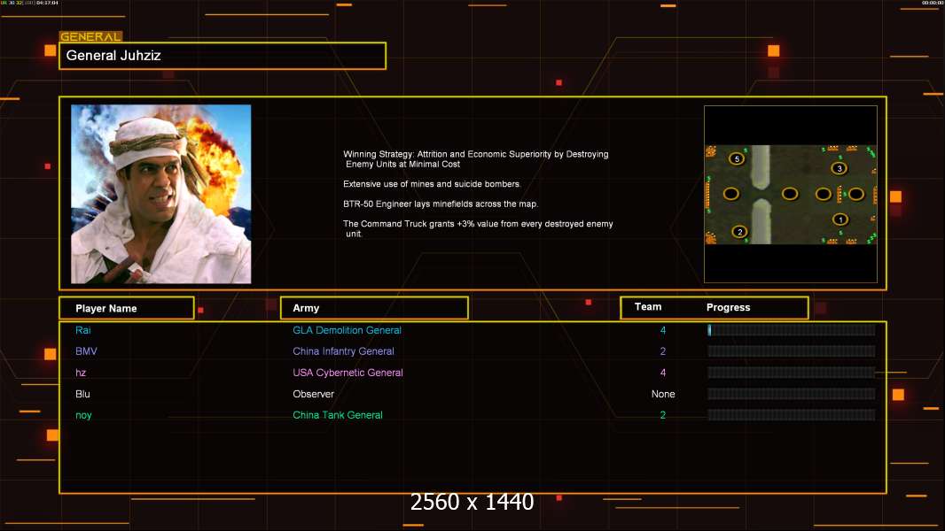Screen dimensions: 945x531
Task: Click start position marker 1 on minimap
Action: [840, 219]
